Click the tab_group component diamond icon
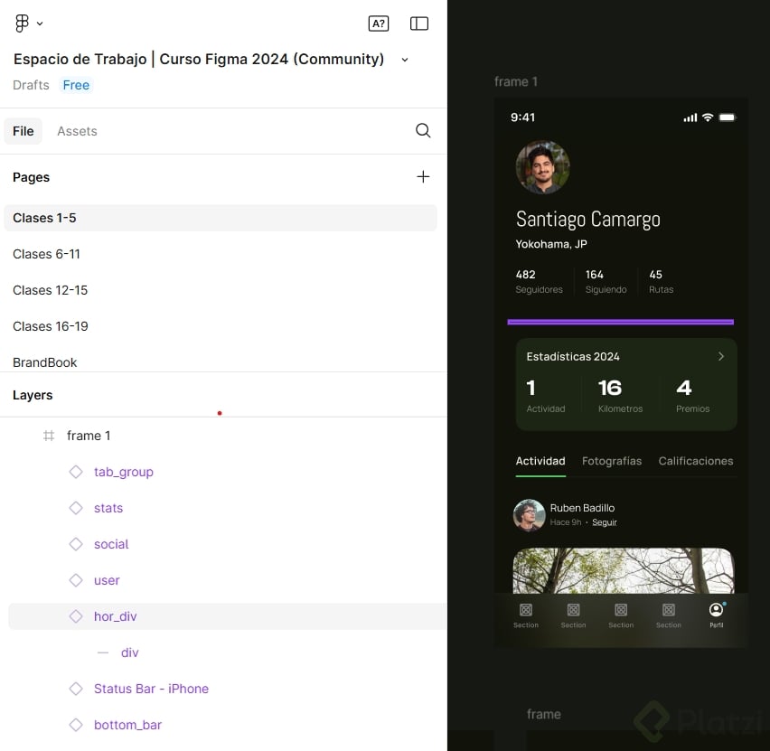 (76, 472)
